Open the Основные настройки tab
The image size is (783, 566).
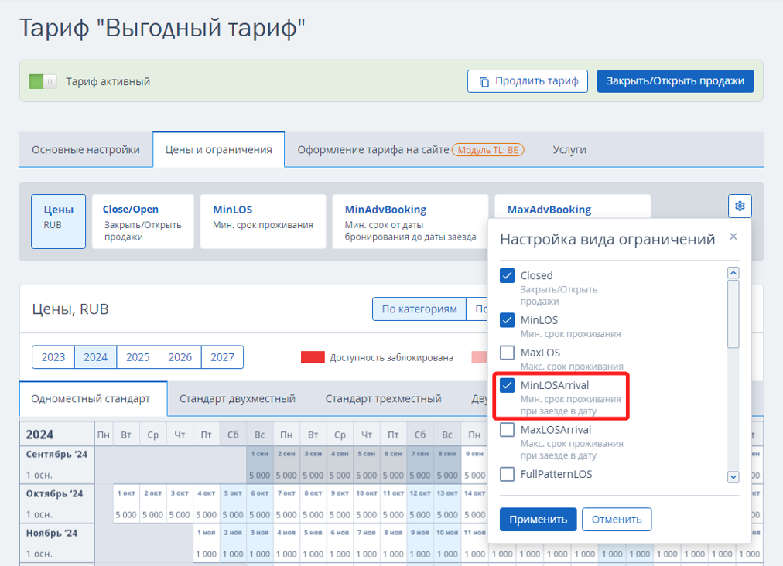(86, 149)
